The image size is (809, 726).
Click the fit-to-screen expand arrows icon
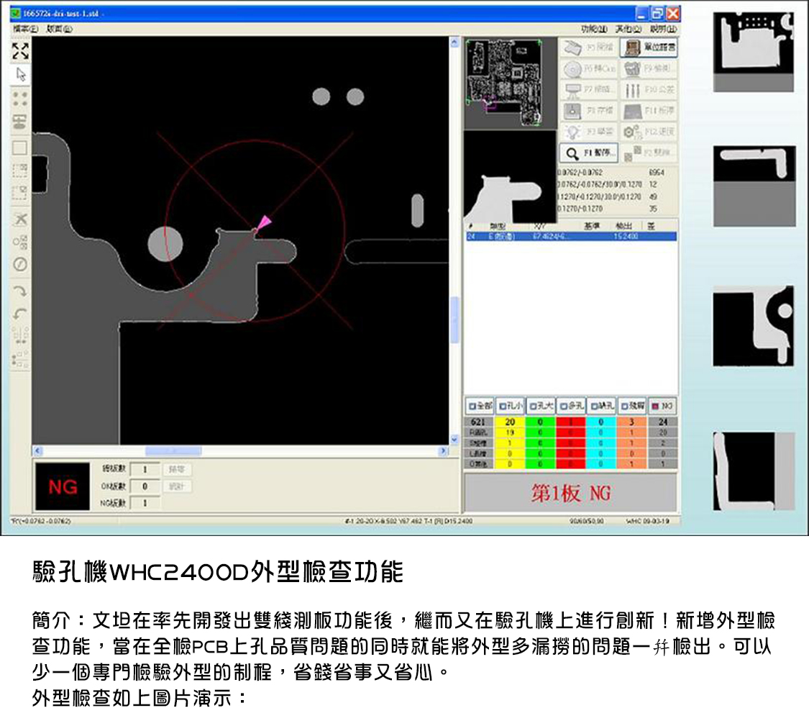pyautogui.click(x=20, y=50)
